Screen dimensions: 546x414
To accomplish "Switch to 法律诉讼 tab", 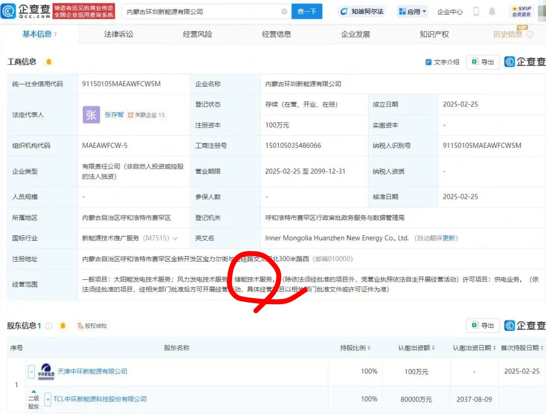I will pos(119,34).
